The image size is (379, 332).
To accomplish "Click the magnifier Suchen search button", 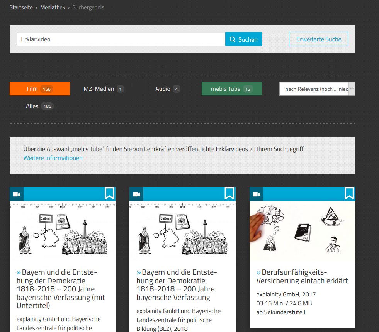I will click(243, 39).
